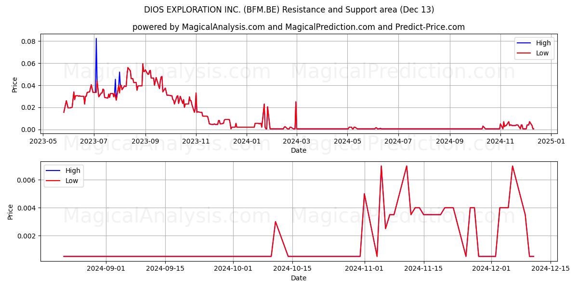
Task: Click the 2024-09-15 date tick label
Action: [165, 268]
